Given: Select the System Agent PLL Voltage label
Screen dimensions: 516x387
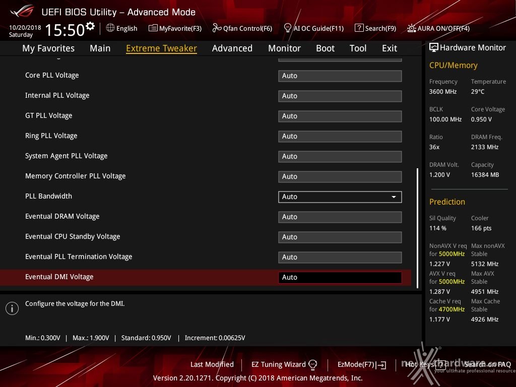Looking at the screenshot, I should 67,156.
